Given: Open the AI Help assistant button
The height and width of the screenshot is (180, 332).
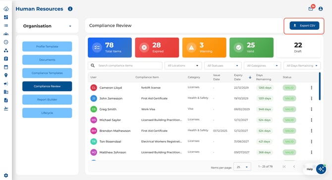Looking at the screenshot, I should (x=321, y=169).
